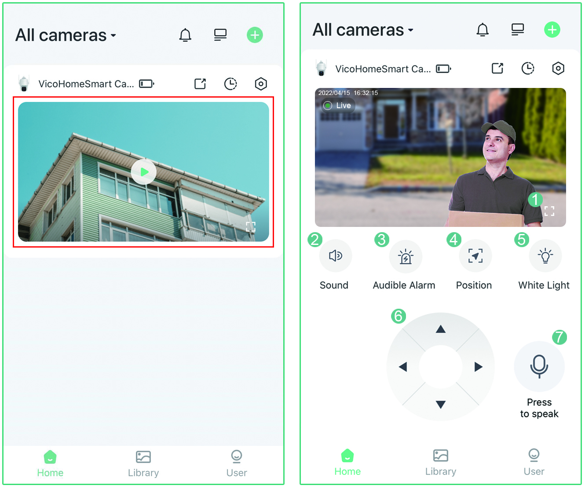This screenshot has height=489, width=585.
Task: Tap the Position button
Action: click(475, 256)
